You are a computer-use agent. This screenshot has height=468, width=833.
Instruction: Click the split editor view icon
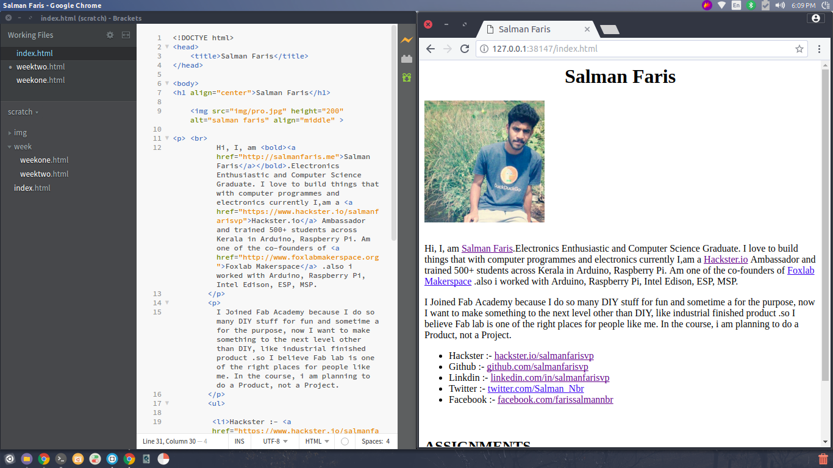(126, 35)
